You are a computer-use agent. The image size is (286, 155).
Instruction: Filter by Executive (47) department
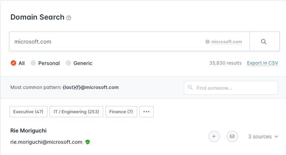coord(28,112)
